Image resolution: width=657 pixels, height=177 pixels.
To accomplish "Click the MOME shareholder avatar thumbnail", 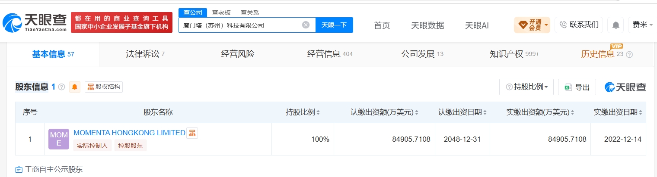I will pyautogui.click(x=59, y=139).
